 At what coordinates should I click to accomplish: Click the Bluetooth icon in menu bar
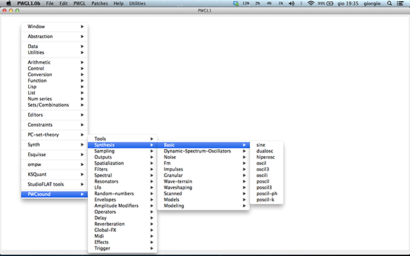click(301, 3)
